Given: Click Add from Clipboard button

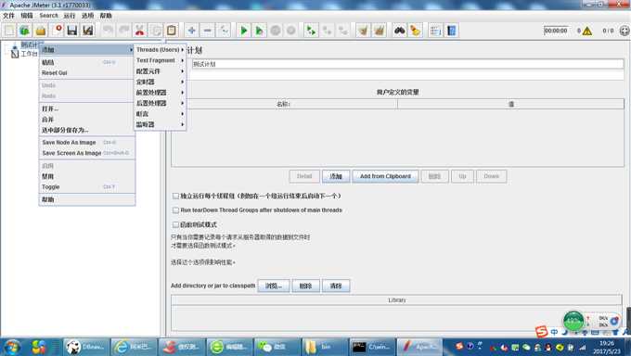Looking at the screenshot, I should [x=385, y=176].
